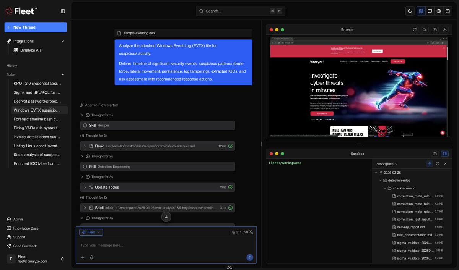Select the 2.2 KB correlation_meta_rule file
The image size is (459, 270).
(415, 196)
